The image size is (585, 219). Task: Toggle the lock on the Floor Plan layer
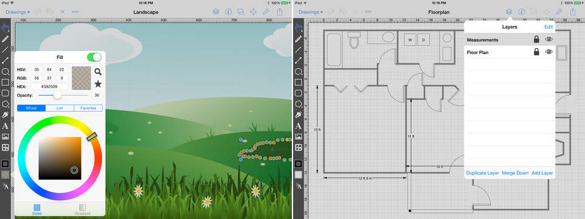pyautogui.click(x=536, y=52)
